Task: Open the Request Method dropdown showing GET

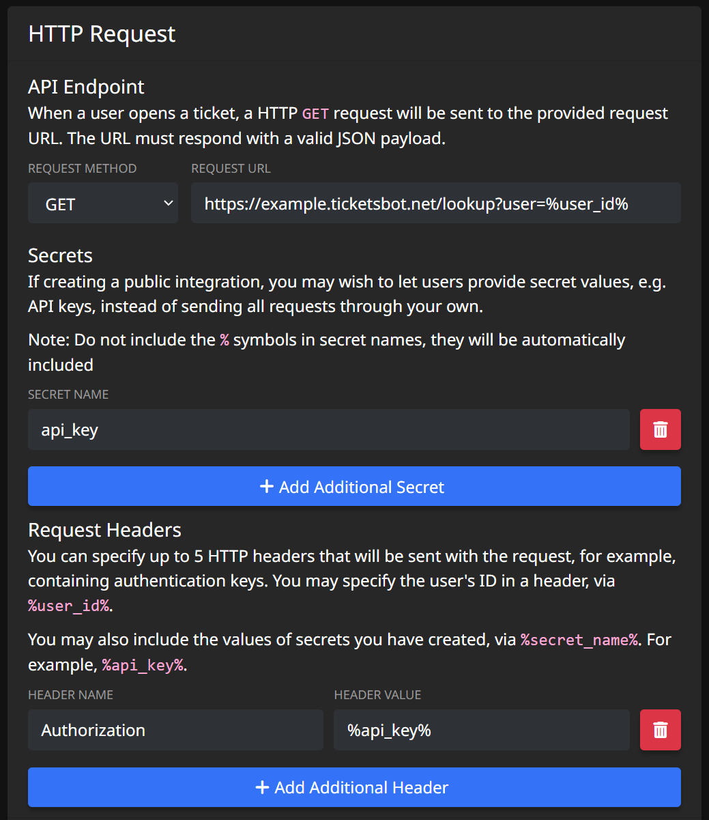Action: coord(102,203)
